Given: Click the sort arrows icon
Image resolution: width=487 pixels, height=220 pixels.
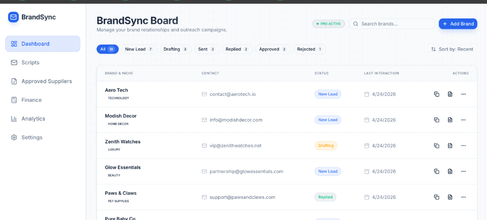Looking at the screenshot, I should (434, 49).
